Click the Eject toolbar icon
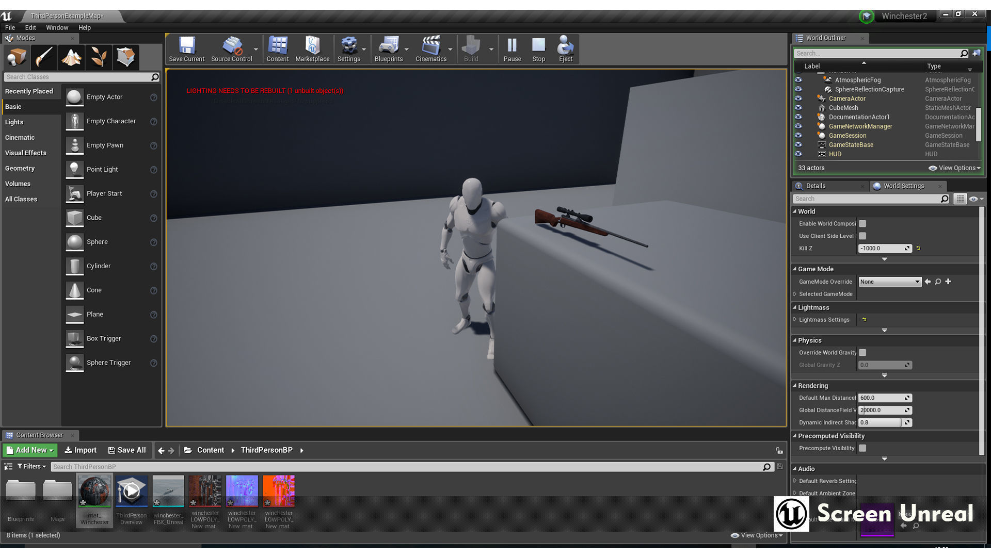991x557 pixels. point(565,50)
